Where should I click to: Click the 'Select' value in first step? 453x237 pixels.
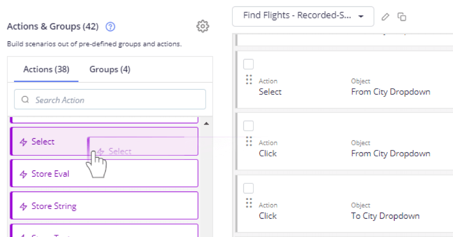click(x=270, y=92)
